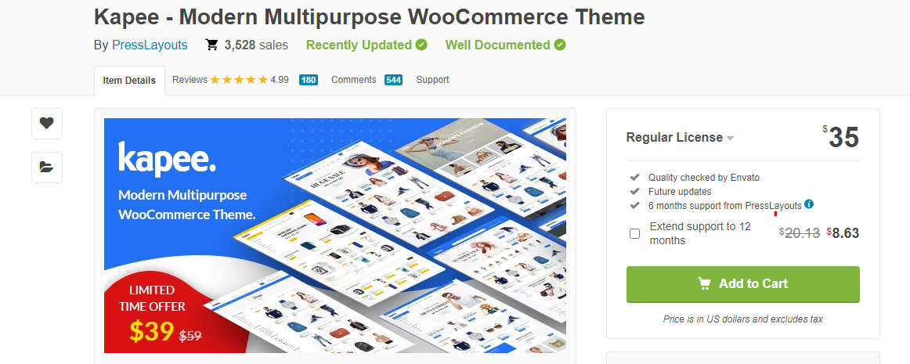Open the Kapee theme preview image

[335, 235]
